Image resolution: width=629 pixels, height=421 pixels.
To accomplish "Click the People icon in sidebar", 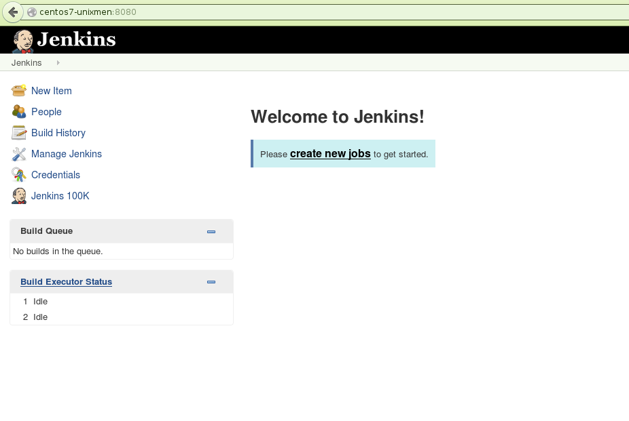I will pyautogui.click(x=19, y=112).
